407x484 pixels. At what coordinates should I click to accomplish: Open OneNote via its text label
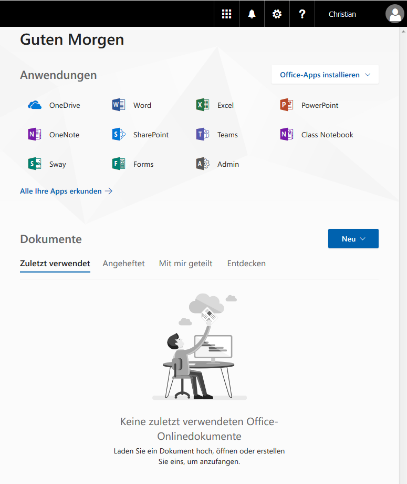click(x=65, y=135)
